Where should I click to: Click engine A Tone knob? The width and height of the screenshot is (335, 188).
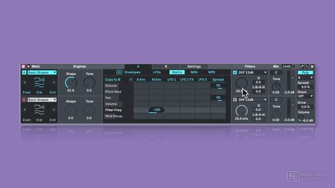90,83
